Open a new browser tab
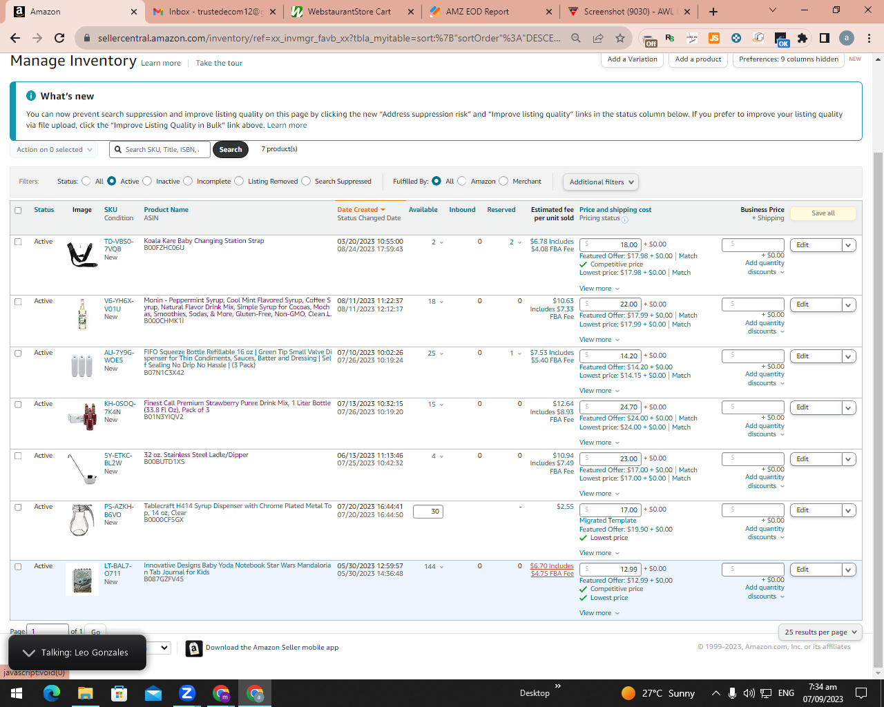884x707 pixels. pyautogui.click(x=713, y=12)
